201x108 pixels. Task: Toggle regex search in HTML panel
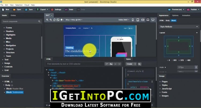(107, 64)
